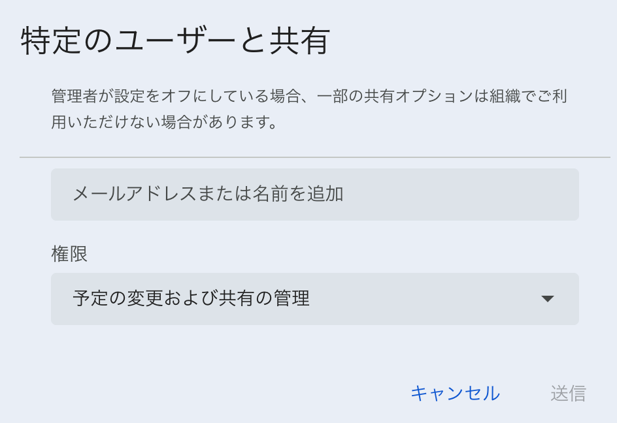Click the 送信 send button

pyautogui.click(x=568, y=393)
